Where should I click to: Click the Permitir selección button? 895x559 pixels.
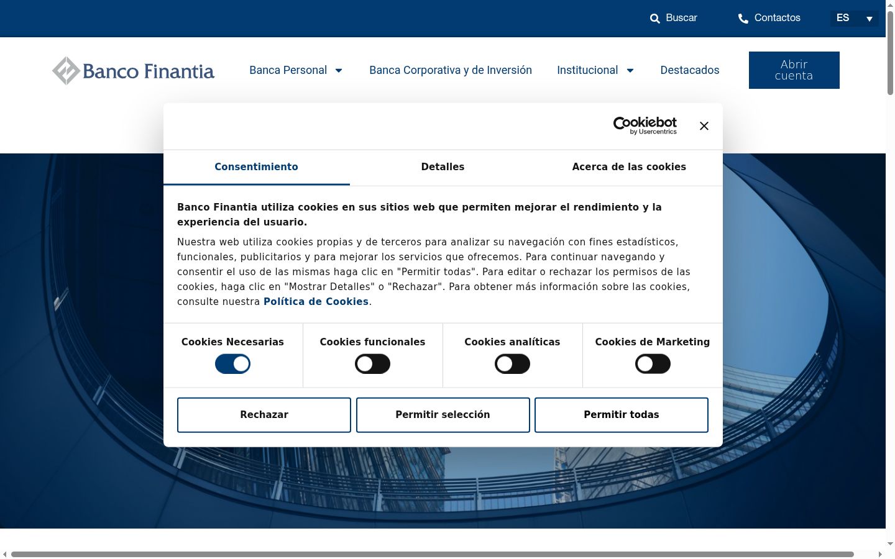tap(443, 415)
